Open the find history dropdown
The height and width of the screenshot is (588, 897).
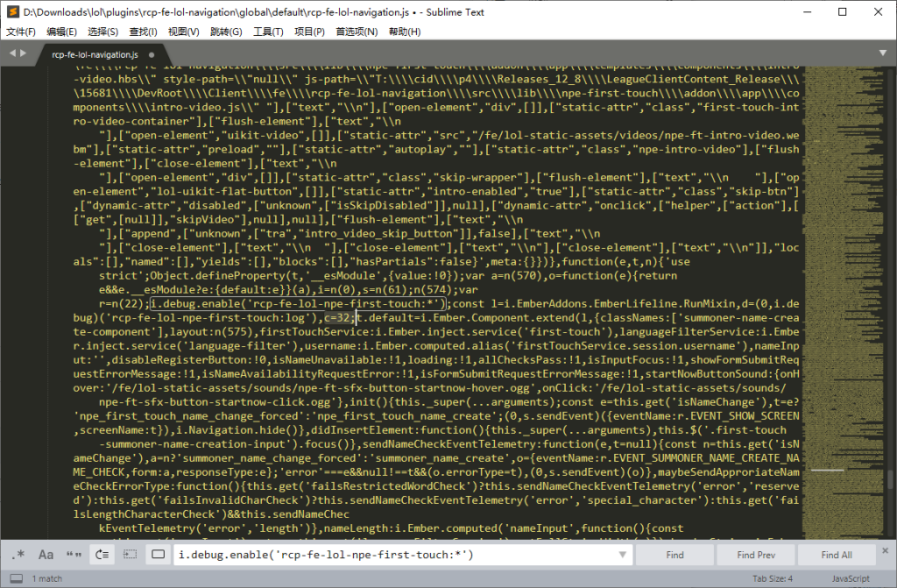623,555
